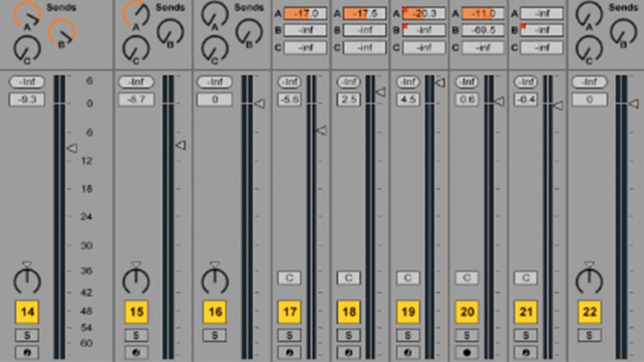Click the arm button on track 17
The height and width of the screenshot is (362, 644).
click(x=289, y=352)
